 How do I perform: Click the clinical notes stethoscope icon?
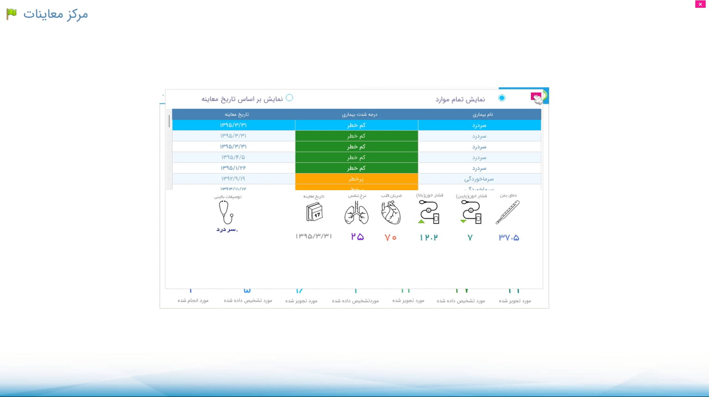(226, 212)
